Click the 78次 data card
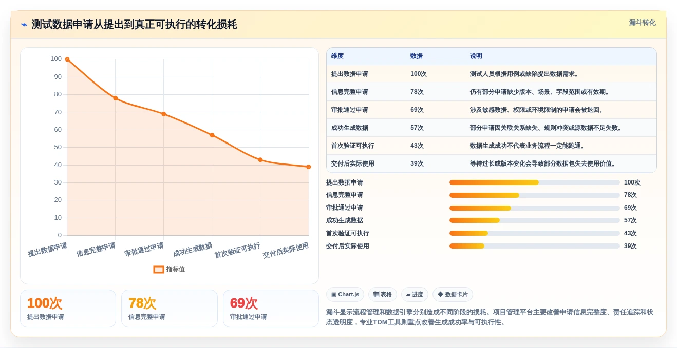This screenshot has height=348, width=677. tap(170, 309)
